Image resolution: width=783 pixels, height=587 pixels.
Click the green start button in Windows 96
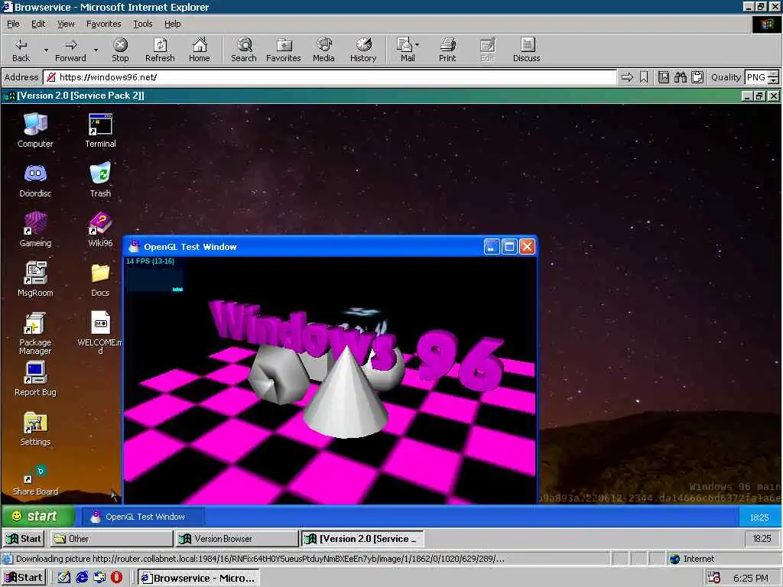(x=38, y=516)
